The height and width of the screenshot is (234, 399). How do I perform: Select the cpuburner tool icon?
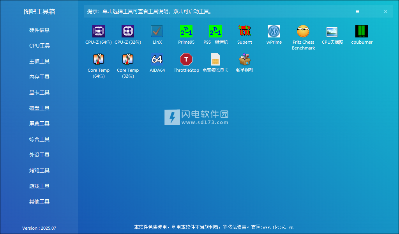tap(362, 31)
